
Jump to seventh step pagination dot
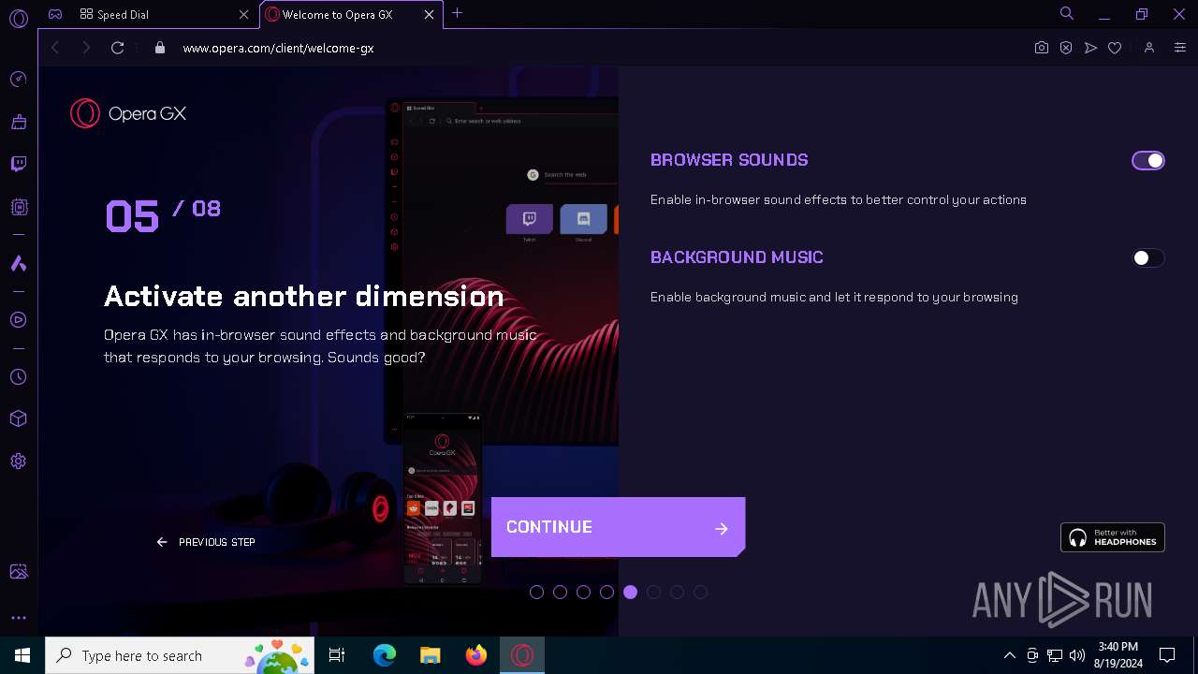coord(677,592)
